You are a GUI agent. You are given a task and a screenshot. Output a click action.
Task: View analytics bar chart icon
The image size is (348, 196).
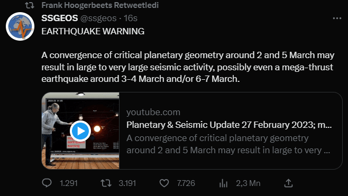coord(224,183)
